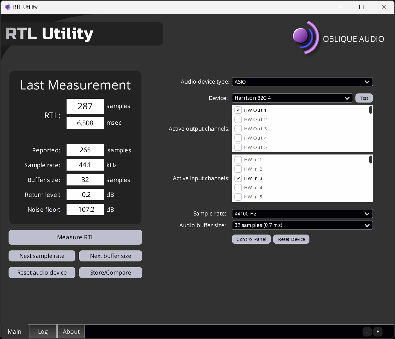Click the output channels list scrollbar

(x=371, y=110)
